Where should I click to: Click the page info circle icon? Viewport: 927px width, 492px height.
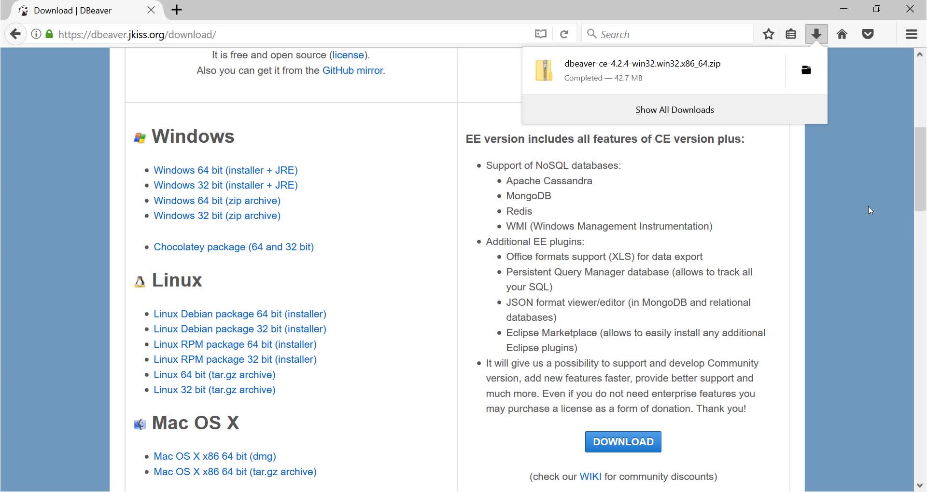coord(36,34)
